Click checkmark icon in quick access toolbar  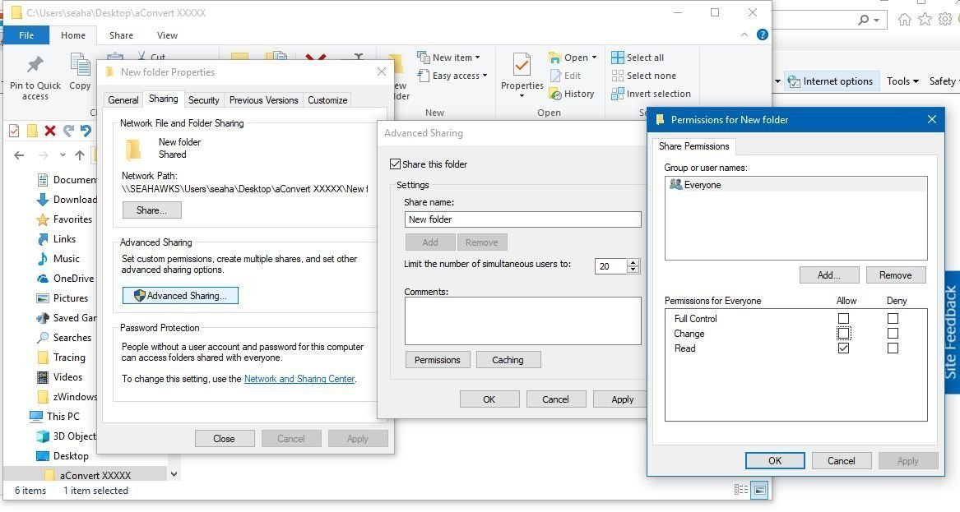point(14,131)
